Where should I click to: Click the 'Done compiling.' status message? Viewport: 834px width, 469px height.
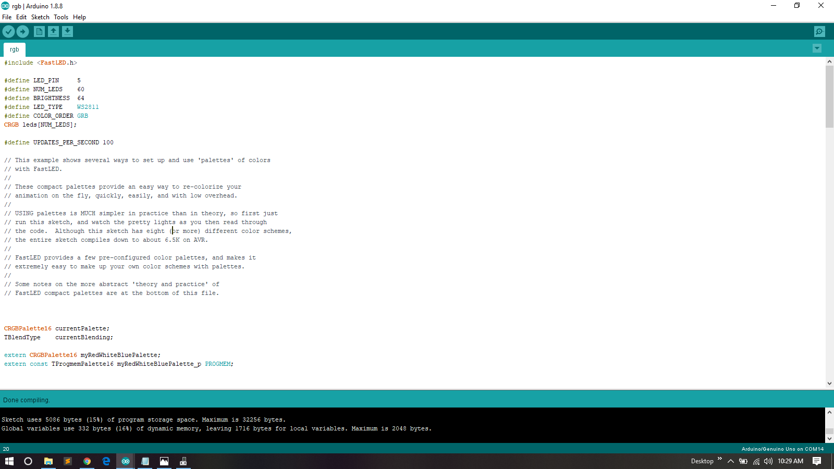click(x=27, y=400)
